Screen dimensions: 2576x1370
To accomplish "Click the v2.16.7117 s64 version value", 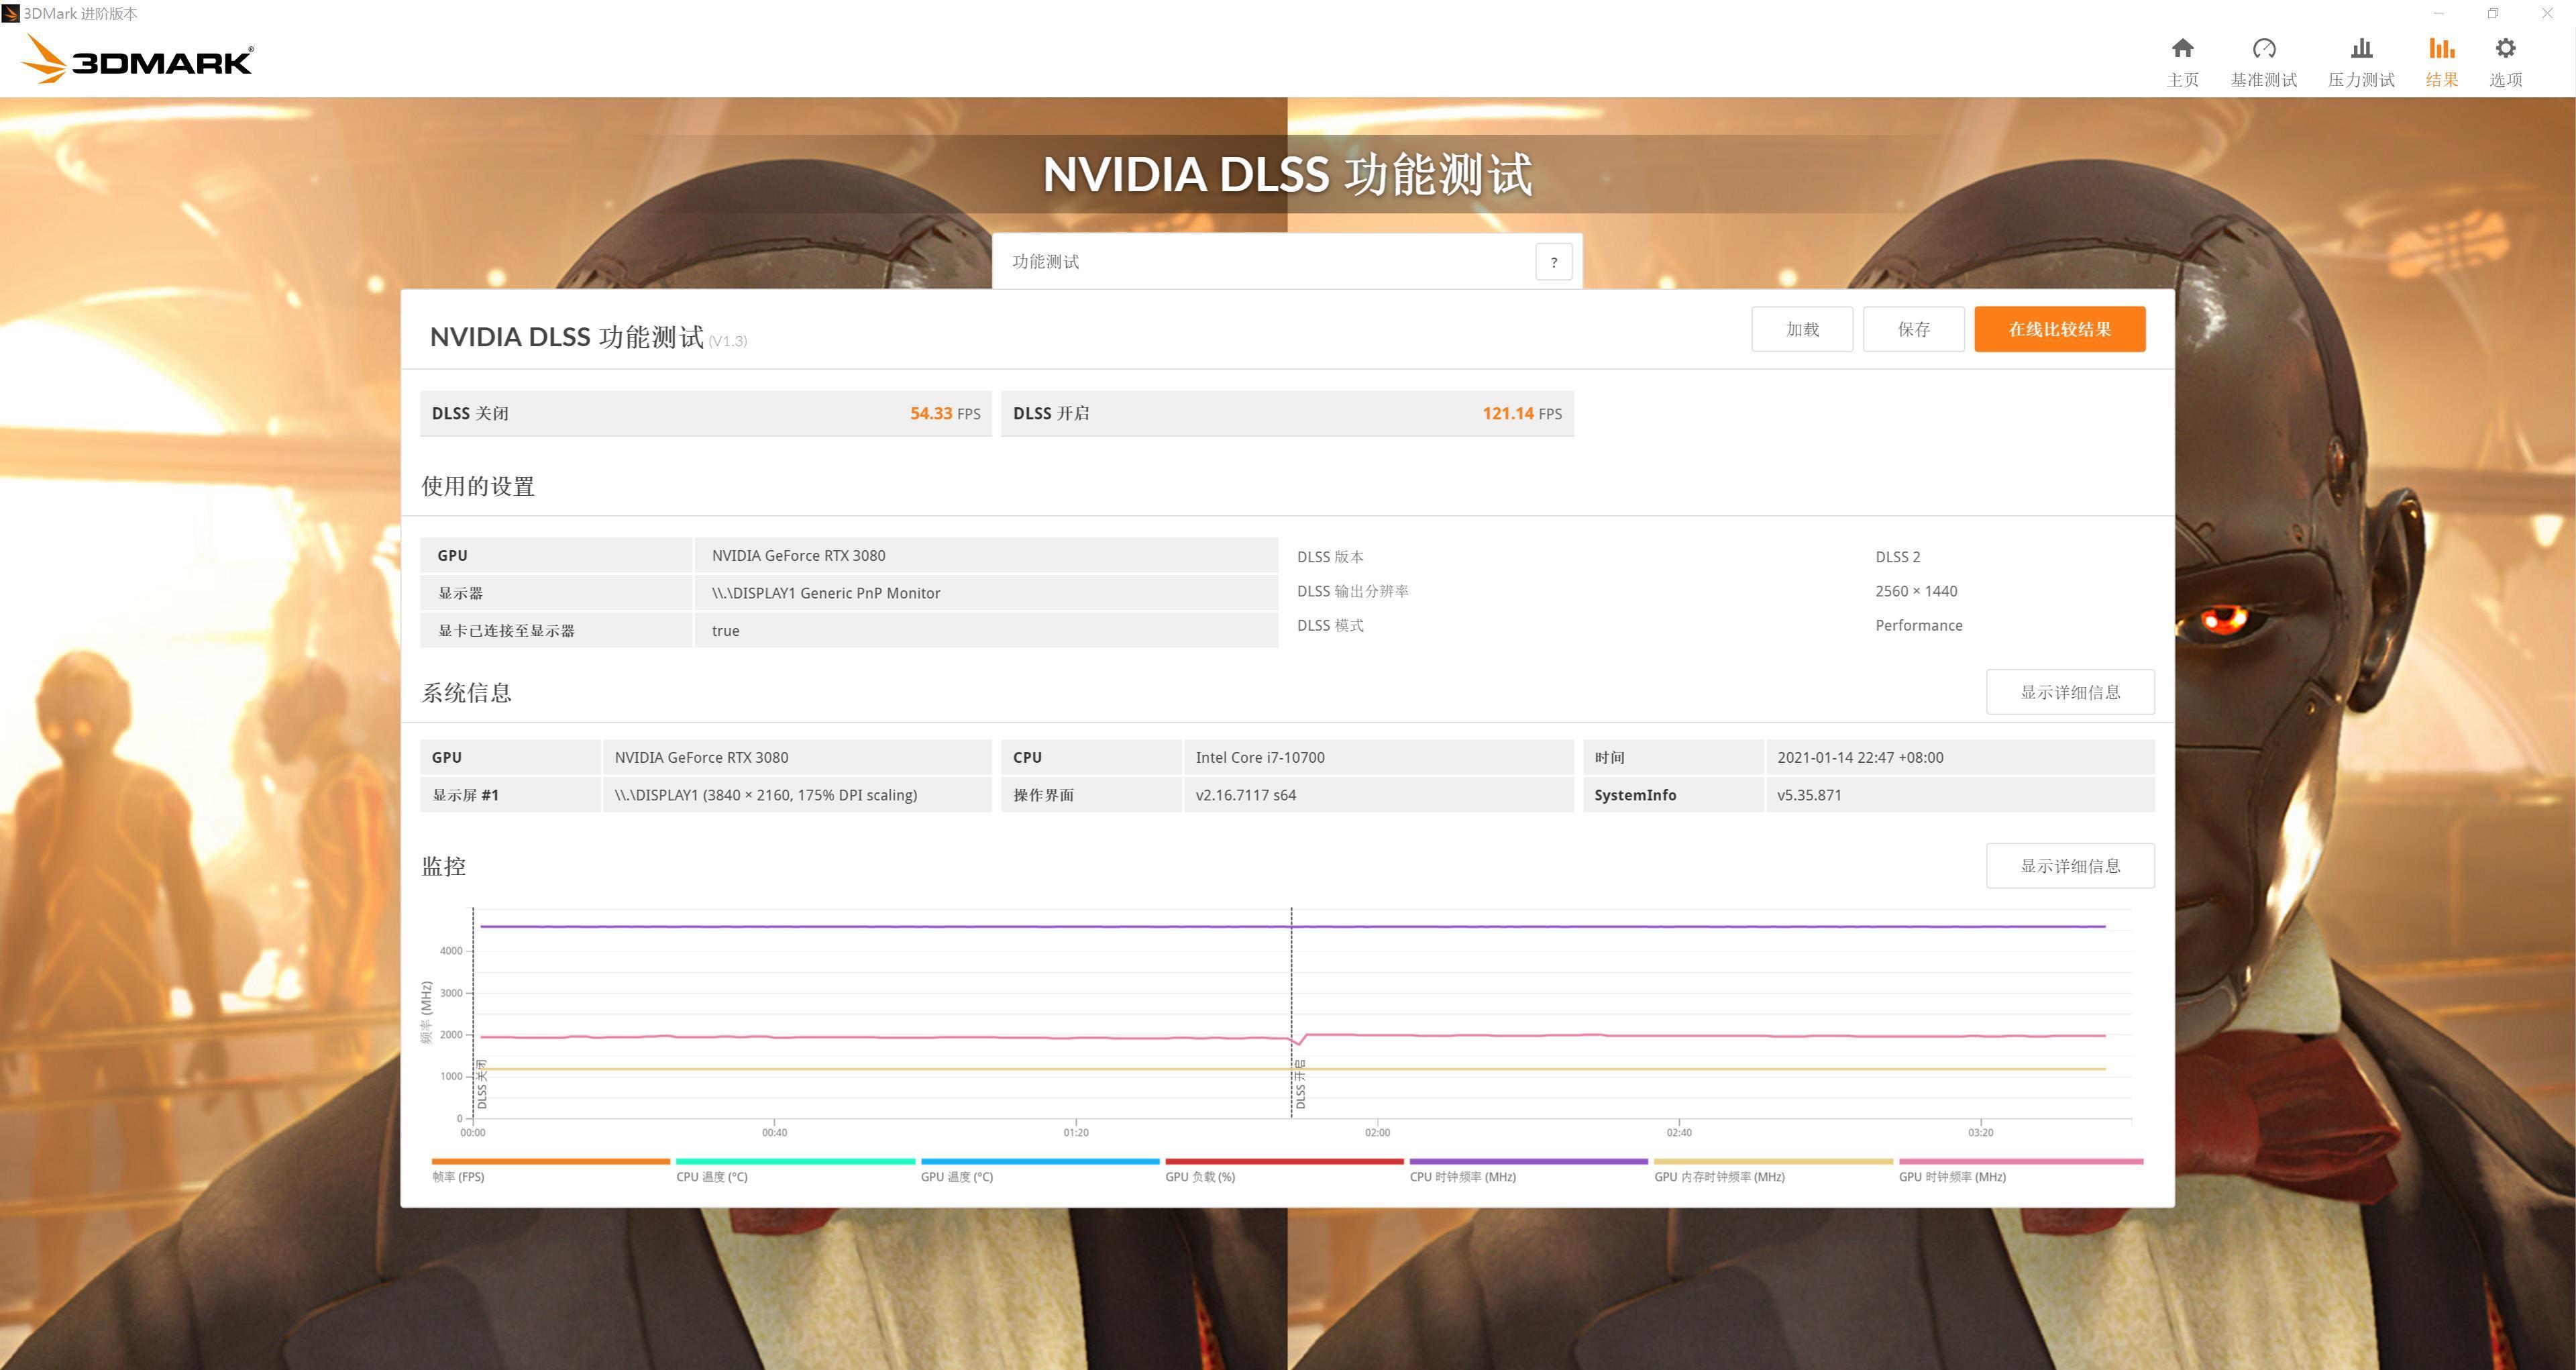I will point(1246,795).
